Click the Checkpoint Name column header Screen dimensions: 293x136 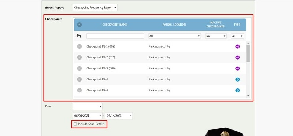tap(115, 24)
